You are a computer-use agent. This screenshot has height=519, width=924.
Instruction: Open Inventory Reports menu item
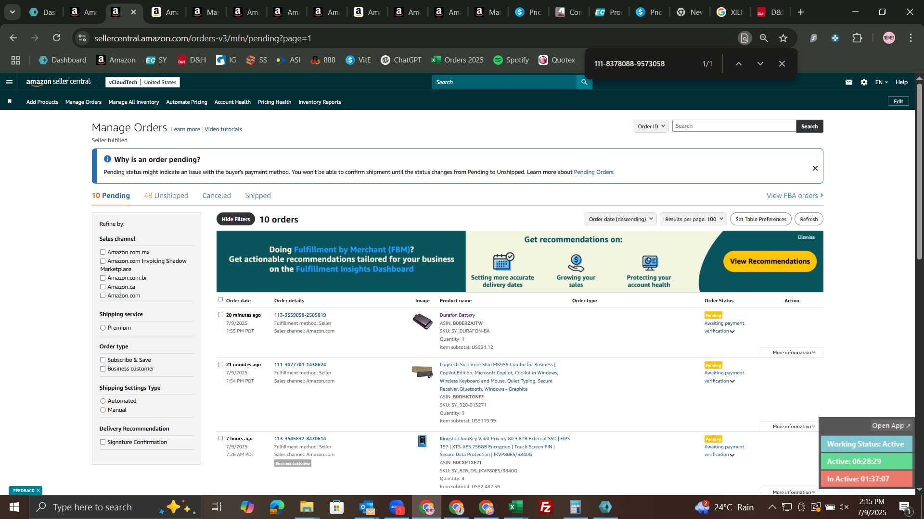320,102
